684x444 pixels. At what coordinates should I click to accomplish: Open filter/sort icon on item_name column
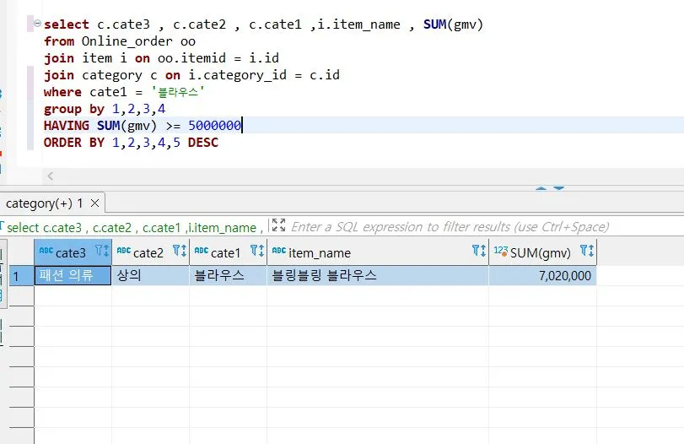coord(479,251)
